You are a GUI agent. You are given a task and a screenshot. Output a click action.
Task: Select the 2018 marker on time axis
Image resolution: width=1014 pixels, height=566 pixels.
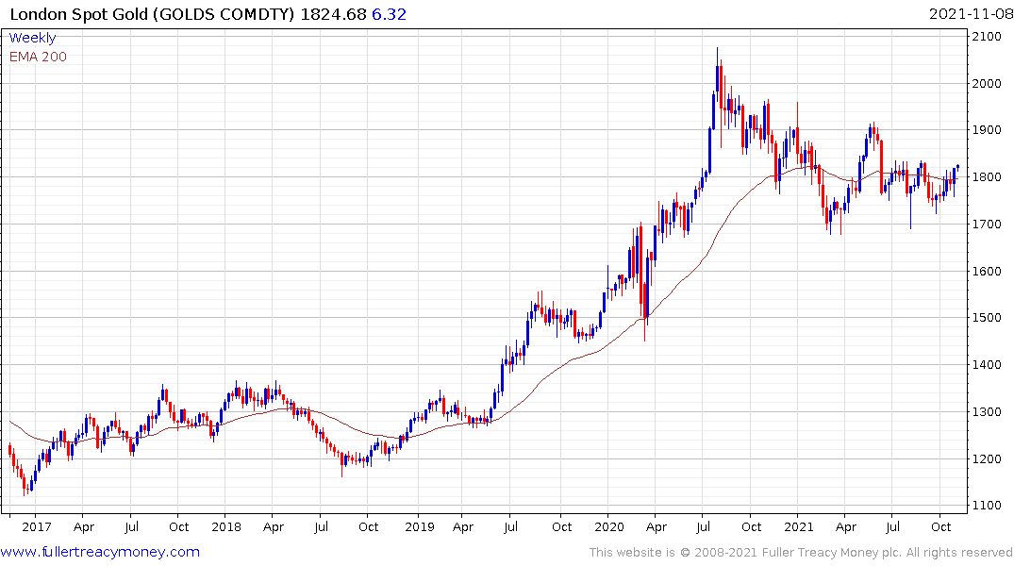(x=226, y=526)
